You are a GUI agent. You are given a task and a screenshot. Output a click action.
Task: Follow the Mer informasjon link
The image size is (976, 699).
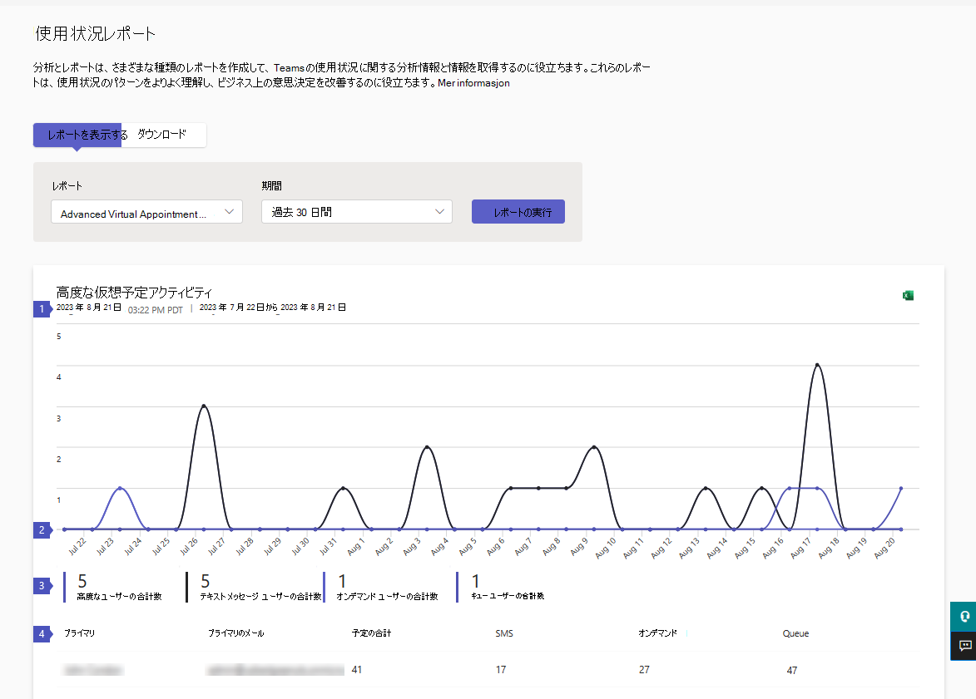pyautogui.click(x=473, y=83)
